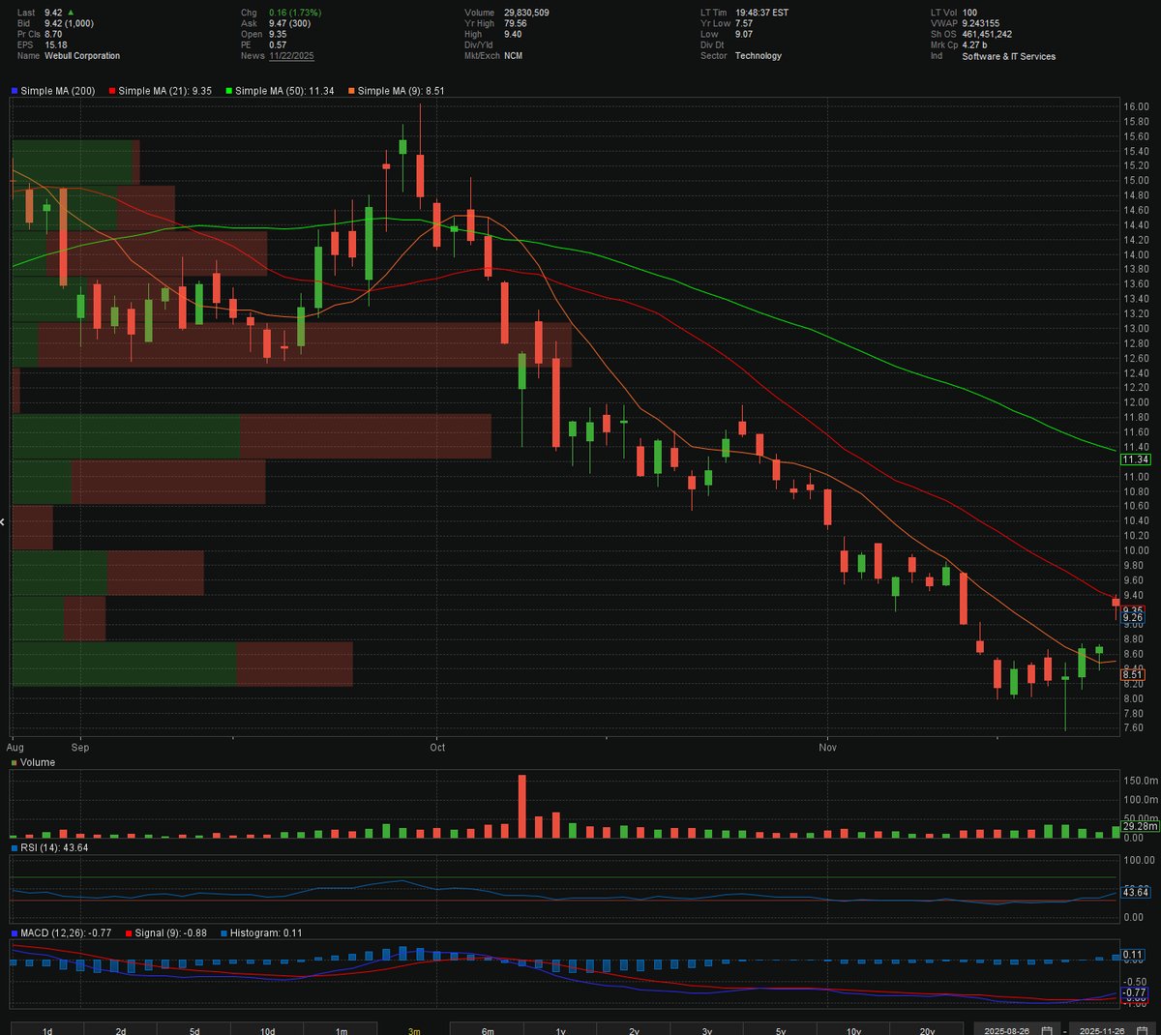Click the Sector value Technology
1161x1035 pixels.
[x=759, y=56]
